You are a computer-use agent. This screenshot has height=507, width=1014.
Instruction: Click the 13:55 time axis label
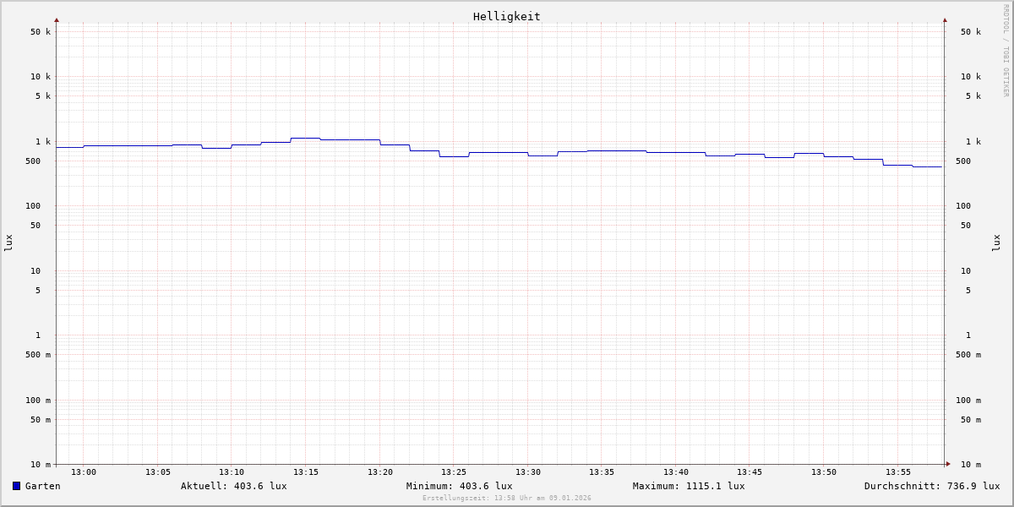898,472
